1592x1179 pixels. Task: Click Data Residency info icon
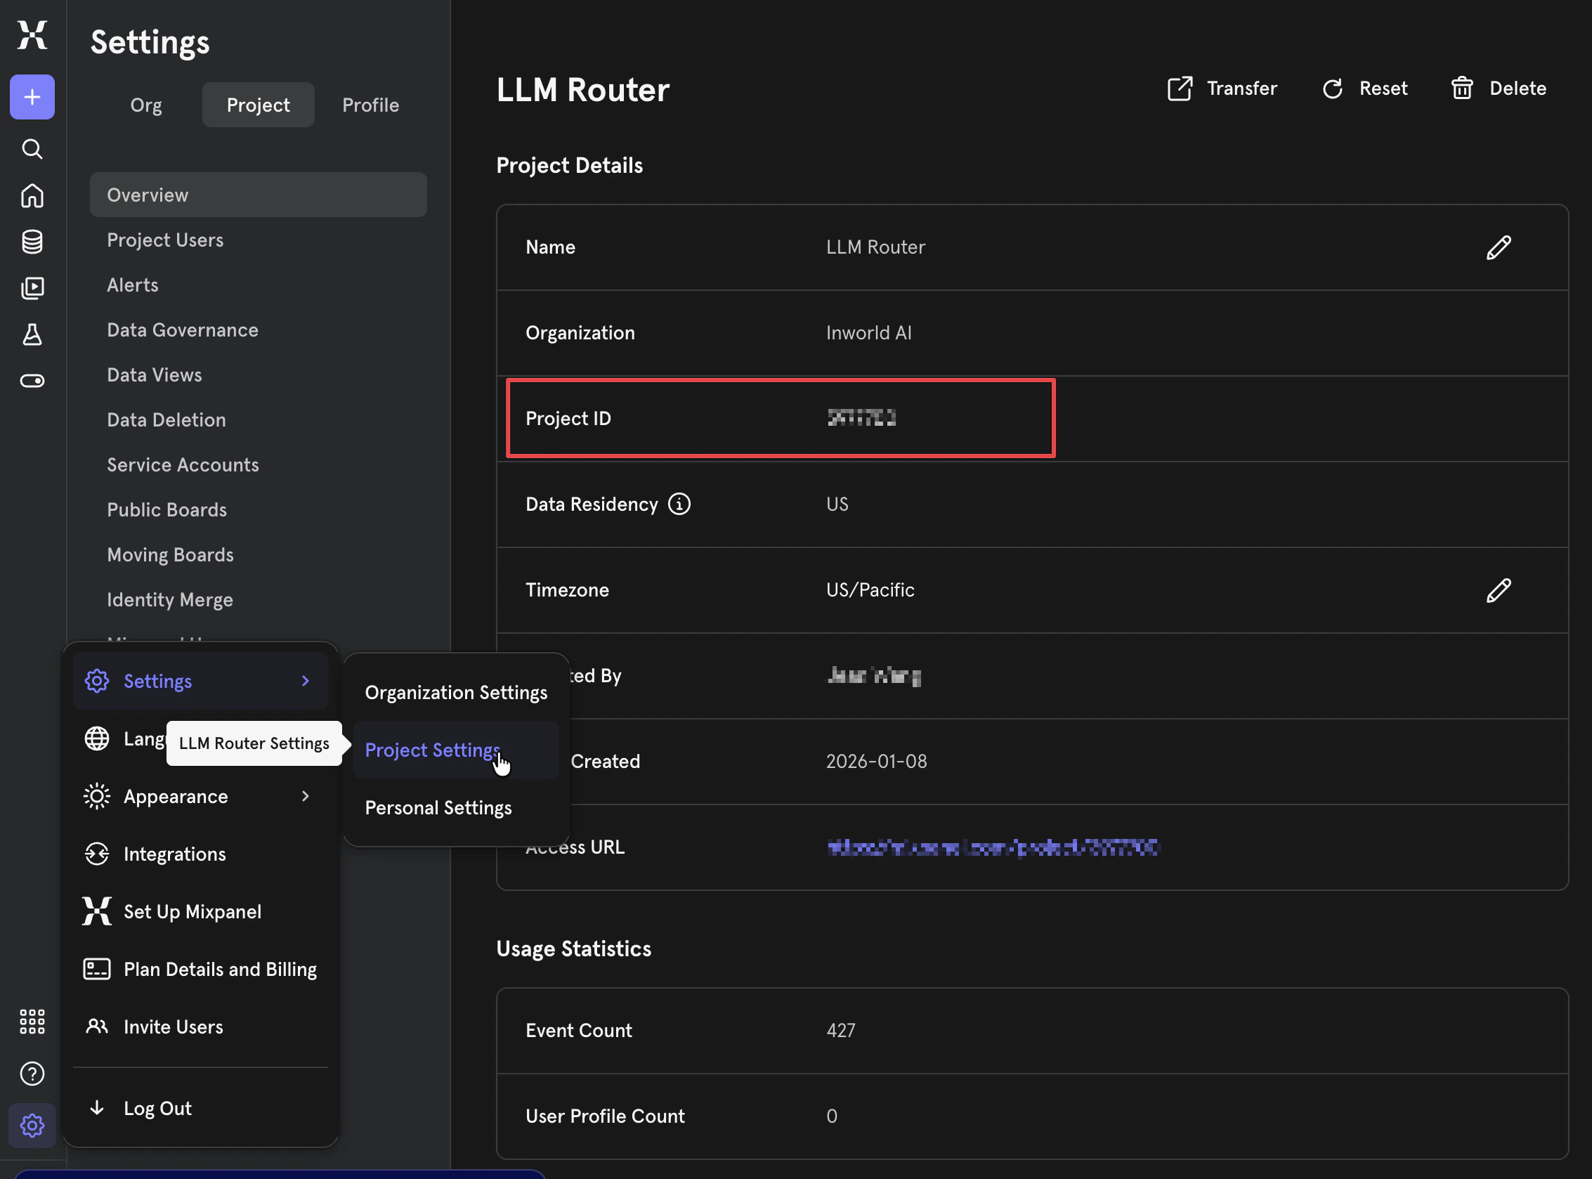coord(679,504)
